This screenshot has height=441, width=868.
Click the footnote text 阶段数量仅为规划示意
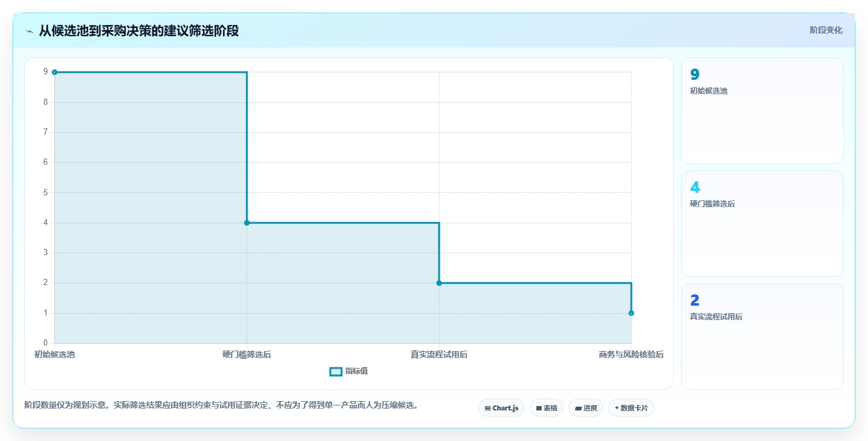pyautogui.click(x=66, y=405)
